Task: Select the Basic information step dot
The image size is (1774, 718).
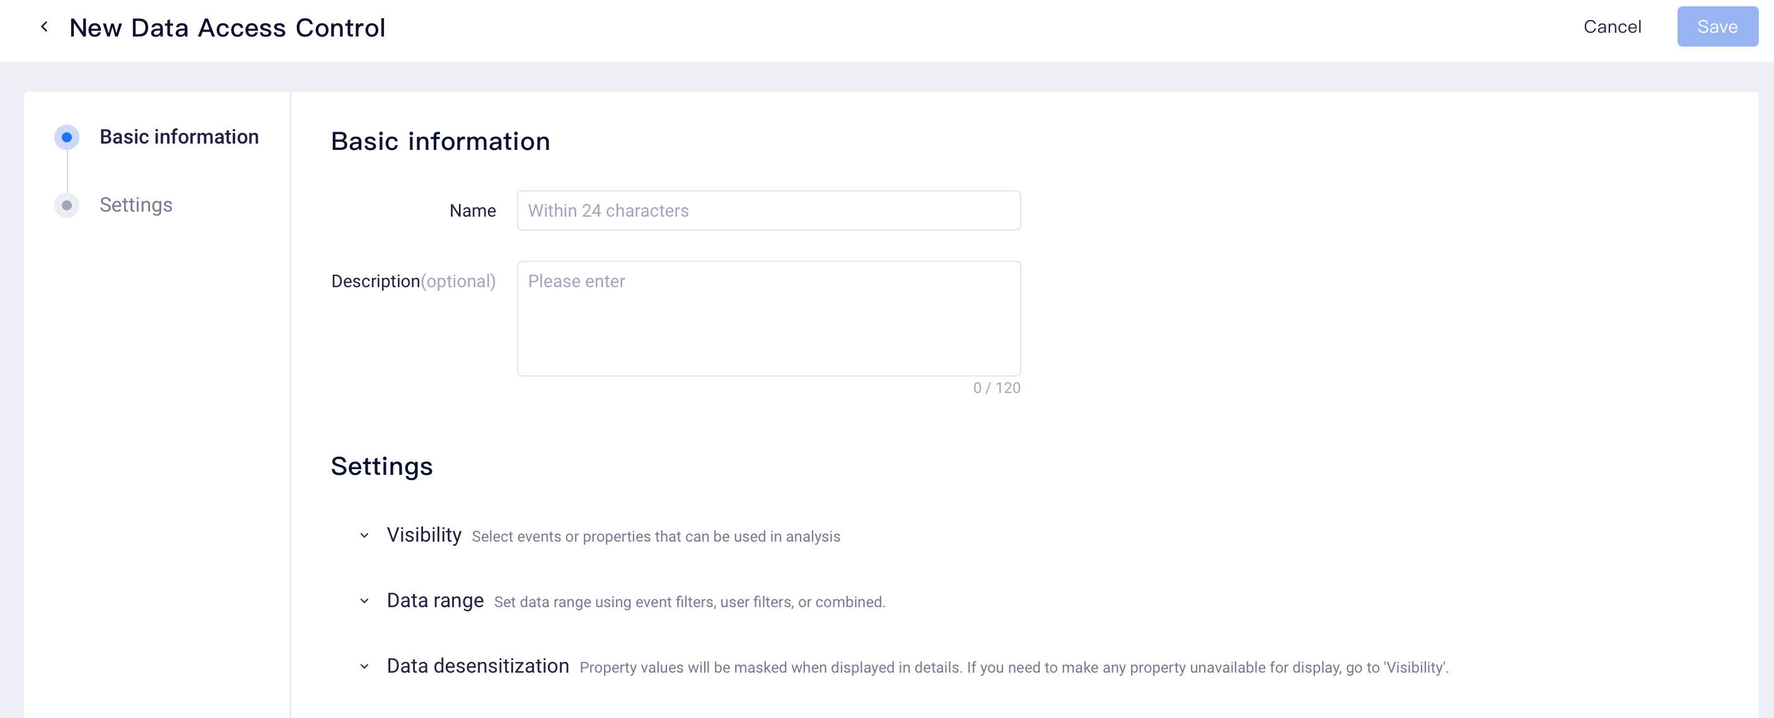Action: coord(67,137)
